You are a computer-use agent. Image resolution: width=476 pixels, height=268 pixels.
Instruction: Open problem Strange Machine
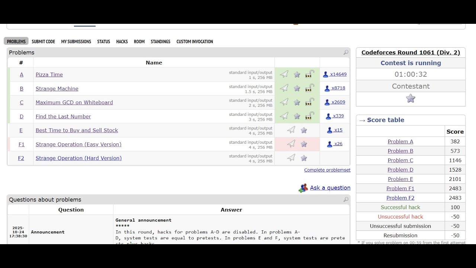(57, 89)
